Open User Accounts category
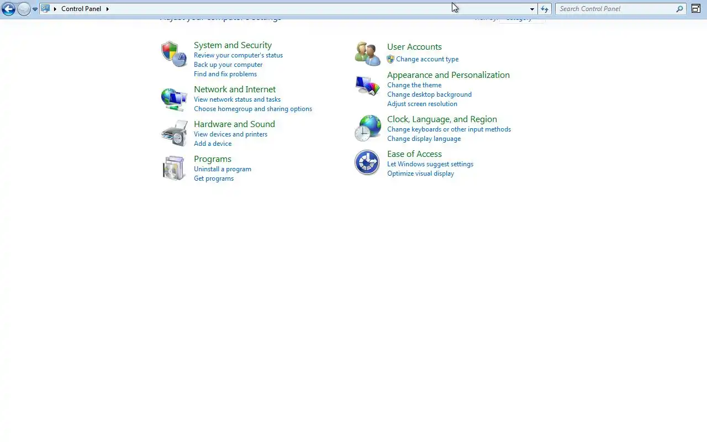Screen dimensions: 707x442 414,47
